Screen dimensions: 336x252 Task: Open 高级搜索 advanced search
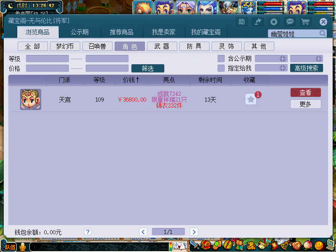(307, 68)
